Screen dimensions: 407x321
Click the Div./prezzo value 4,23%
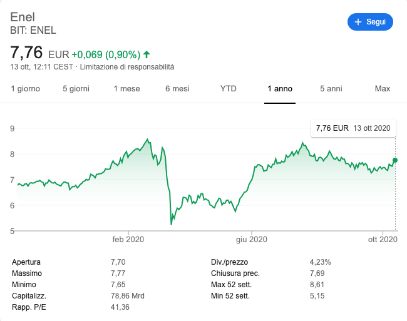coord(321,262)
